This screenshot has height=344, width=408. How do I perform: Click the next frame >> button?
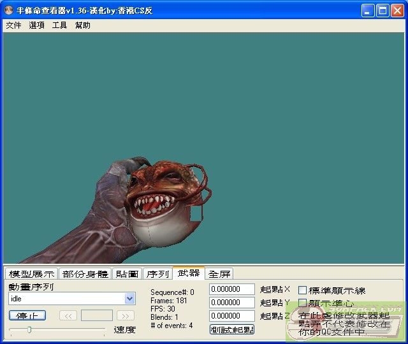click(x=126, y=315)
